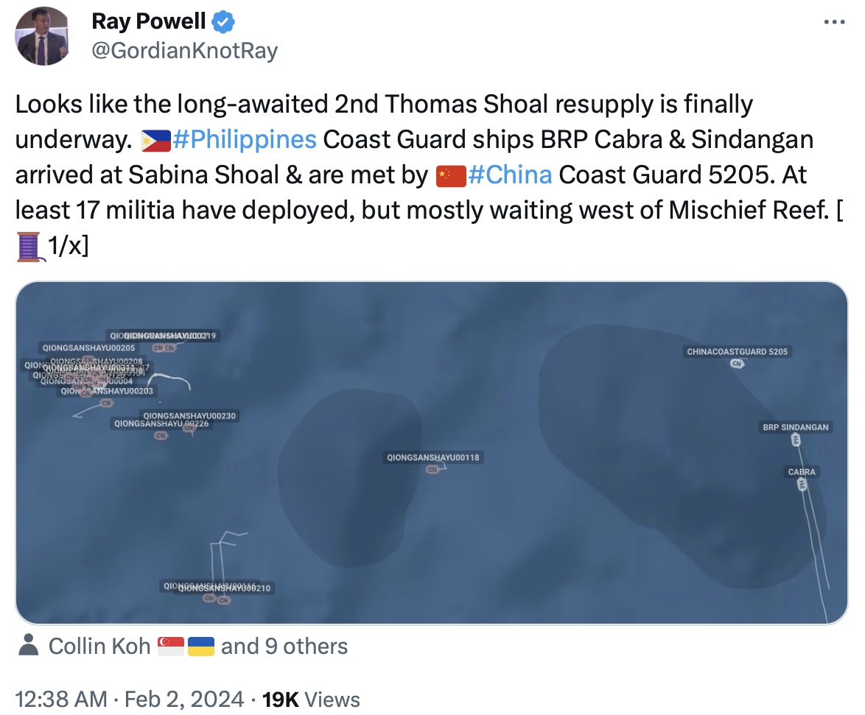Click the blue verified badge

tap(224, 23)
